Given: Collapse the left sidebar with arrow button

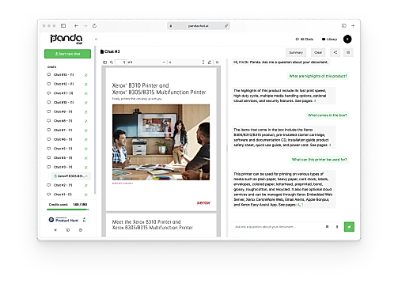Looking at the screenshot, I should [96, 39].
